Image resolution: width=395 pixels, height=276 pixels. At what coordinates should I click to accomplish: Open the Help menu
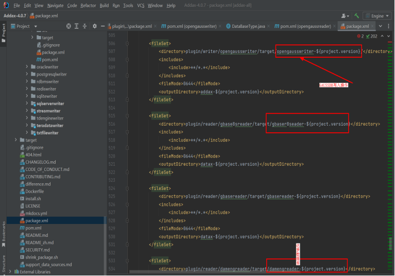[x=171, y=5]
